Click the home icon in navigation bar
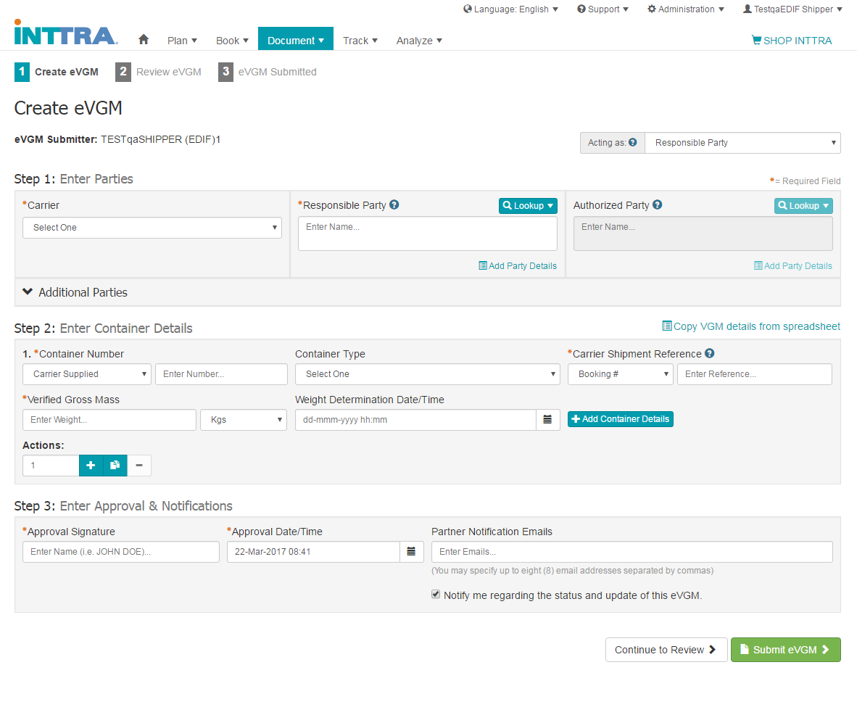 [x=144, y=40]
